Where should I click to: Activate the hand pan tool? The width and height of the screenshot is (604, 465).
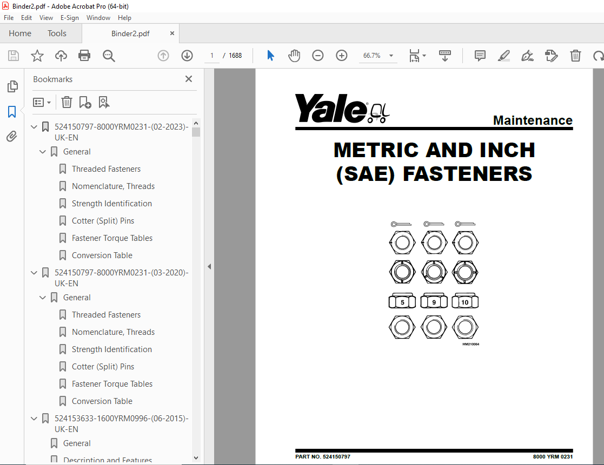click(294, 56)
